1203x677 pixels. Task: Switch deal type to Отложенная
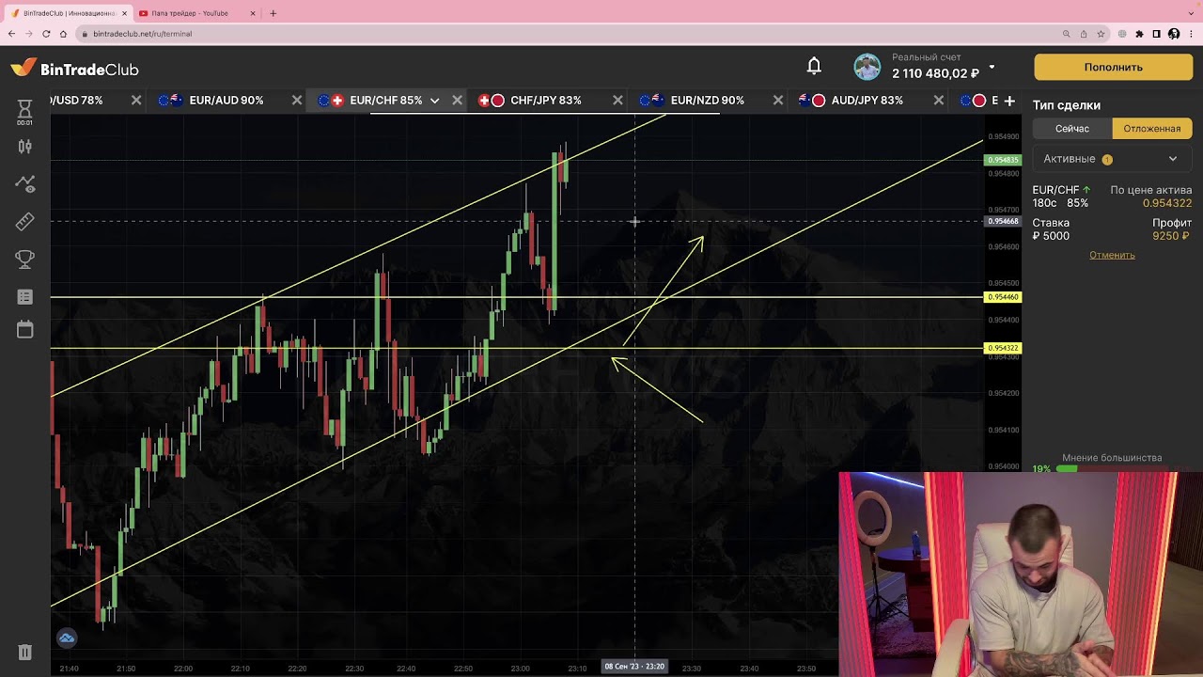pos(1152,129)
